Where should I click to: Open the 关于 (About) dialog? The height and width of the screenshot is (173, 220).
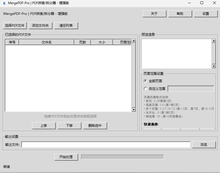click(154, 14)
